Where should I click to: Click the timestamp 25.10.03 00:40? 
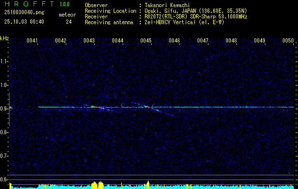(24, 22)
